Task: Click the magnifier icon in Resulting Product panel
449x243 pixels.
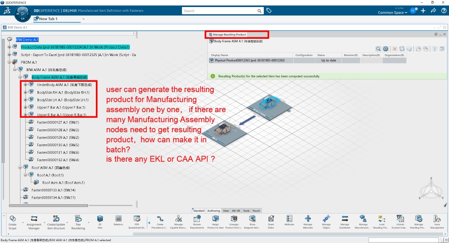Action: (x=378, y=49)
